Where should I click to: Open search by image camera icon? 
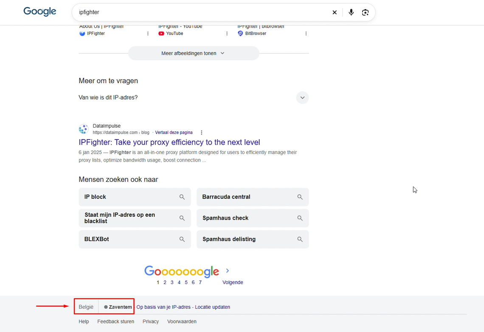pyautogui.click(x=365, y=12)
